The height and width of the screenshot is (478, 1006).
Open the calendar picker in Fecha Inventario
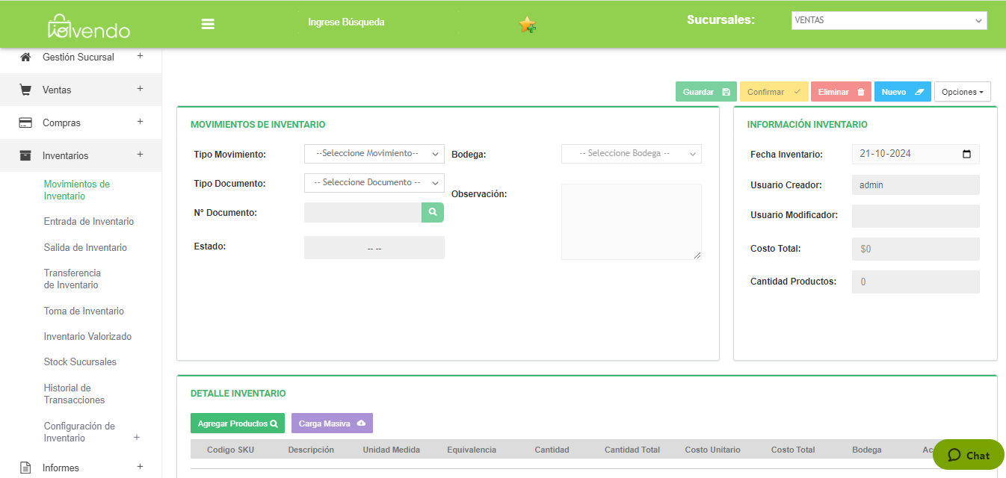[966, 154]
